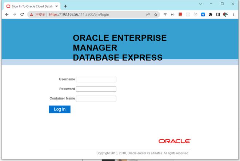Click the Log in button
The image size is (240, 161).
click(x=60, y=109)
